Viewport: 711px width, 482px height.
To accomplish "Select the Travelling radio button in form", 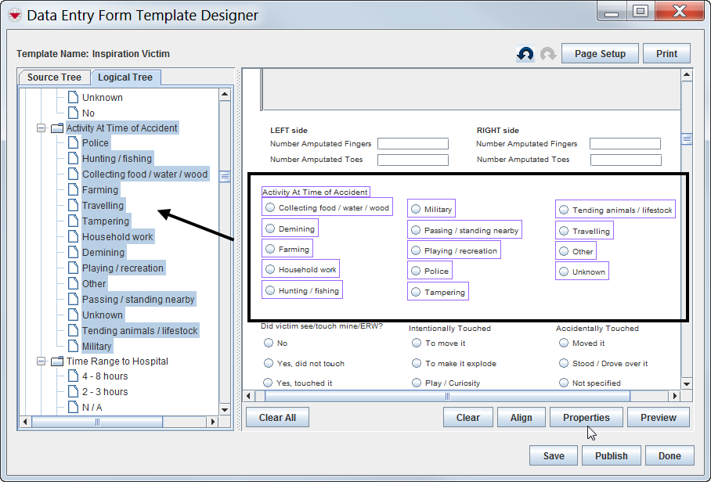I will (564, 231).
